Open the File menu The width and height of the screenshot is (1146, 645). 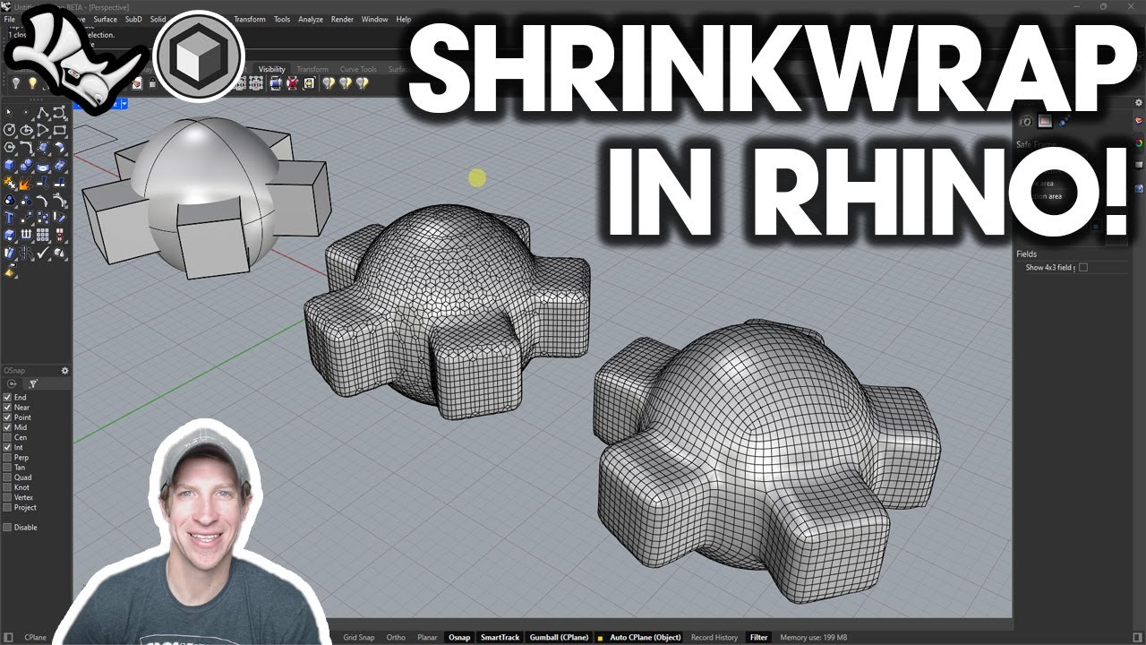click(9, 19)
